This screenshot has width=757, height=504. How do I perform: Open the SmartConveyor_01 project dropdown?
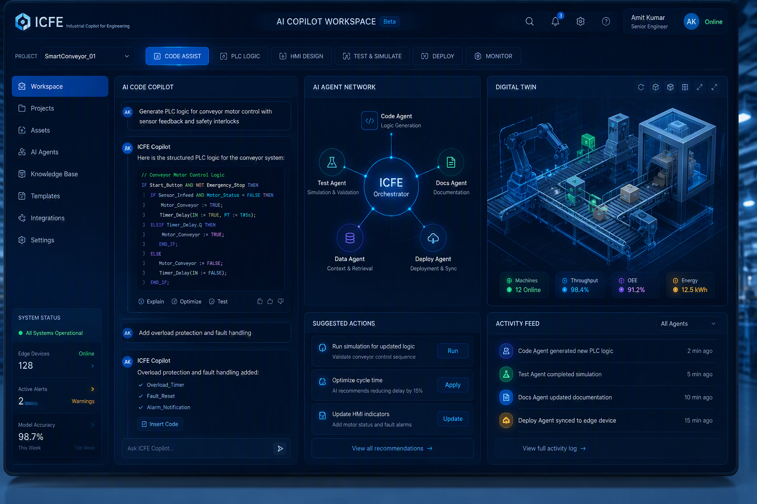88,56
